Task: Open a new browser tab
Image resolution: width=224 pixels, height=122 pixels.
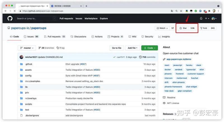Action: point(86,6)
